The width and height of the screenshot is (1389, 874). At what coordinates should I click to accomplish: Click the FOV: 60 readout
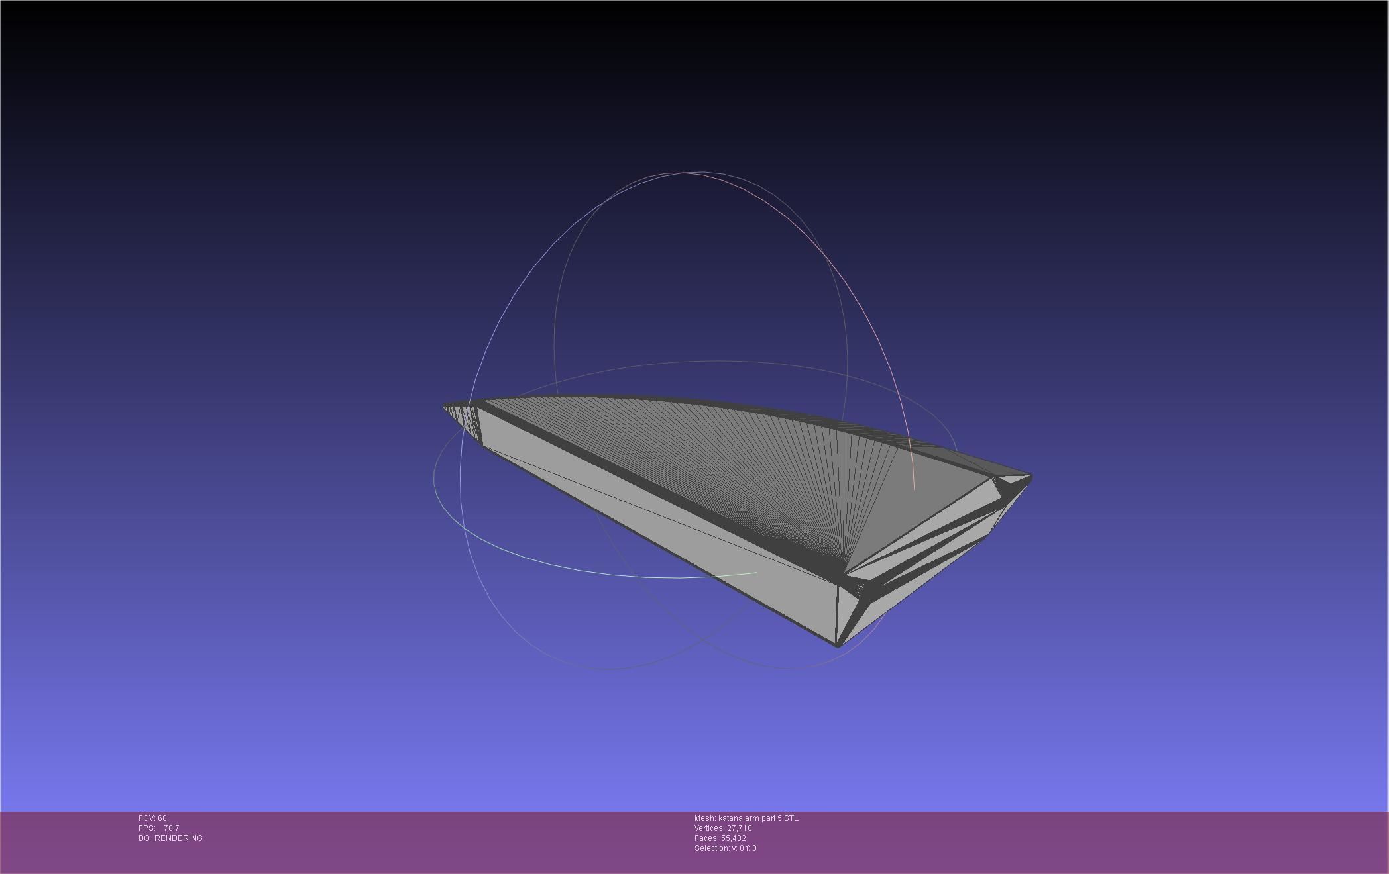(152, 818)
